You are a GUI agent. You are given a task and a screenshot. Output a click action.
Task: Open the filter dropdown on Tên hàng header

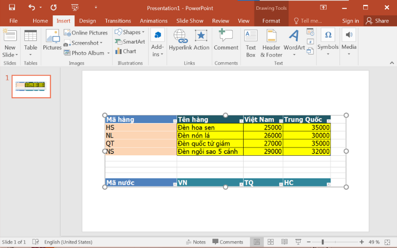(241, 121)
